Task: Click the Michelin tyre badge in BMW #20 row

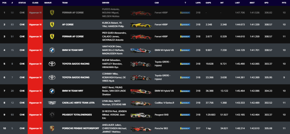Action: click(185, 91)
